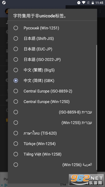Viewport: 105px width, 187px height.
Task: Tap the Wi-Fi status bar icon
Action: (x=84, y=3)
